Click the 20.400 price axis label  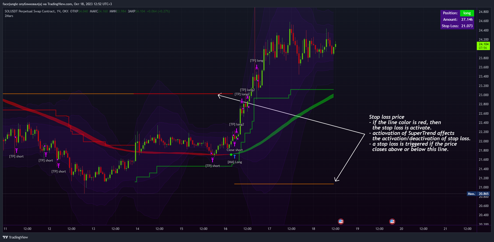coord(484,215)
